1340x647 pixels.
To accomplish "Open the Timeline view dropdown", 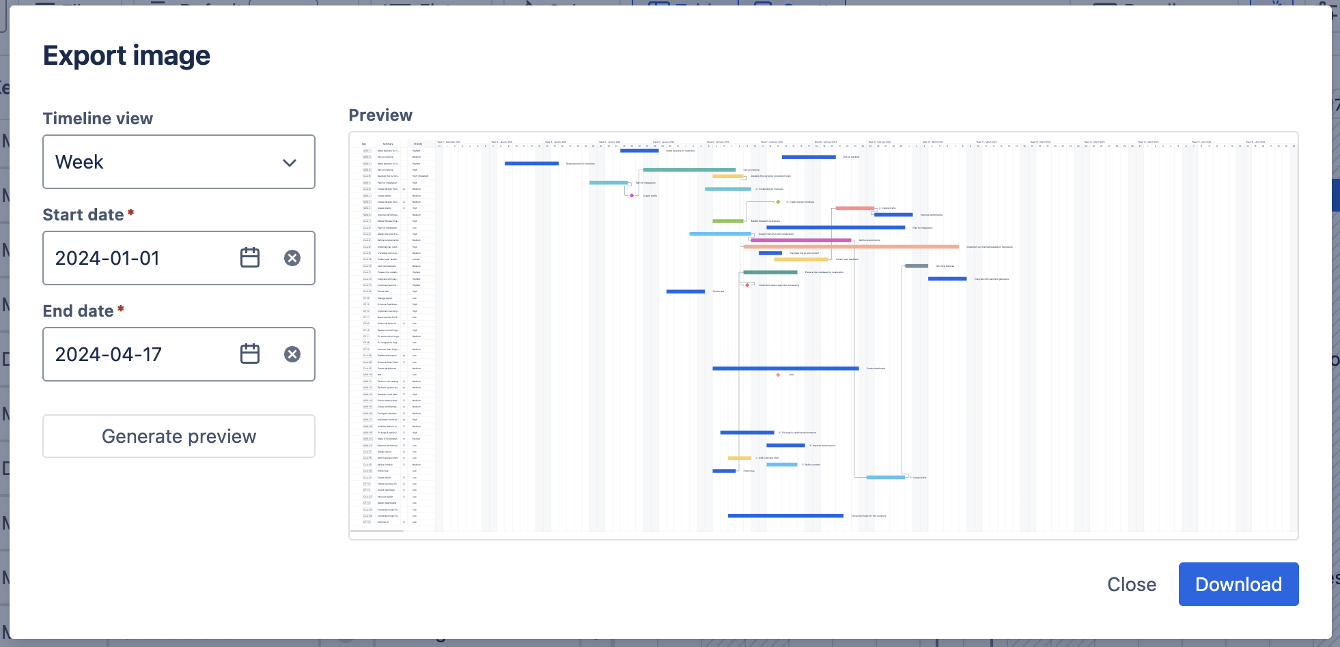I will 178,162.
